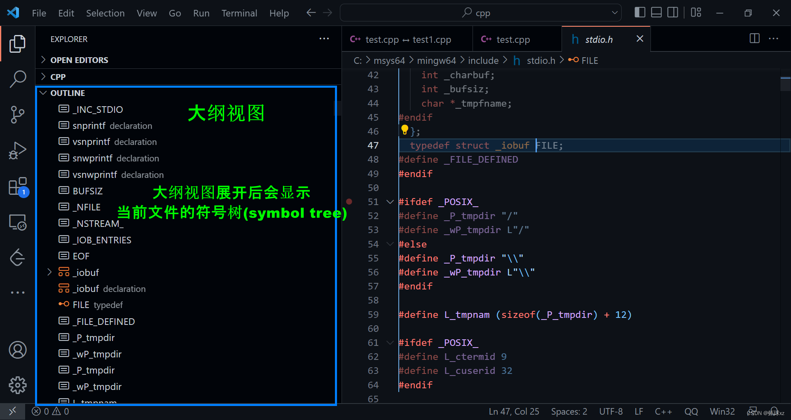Open the File menu
The image size is (791, 420).
[39, 13]
